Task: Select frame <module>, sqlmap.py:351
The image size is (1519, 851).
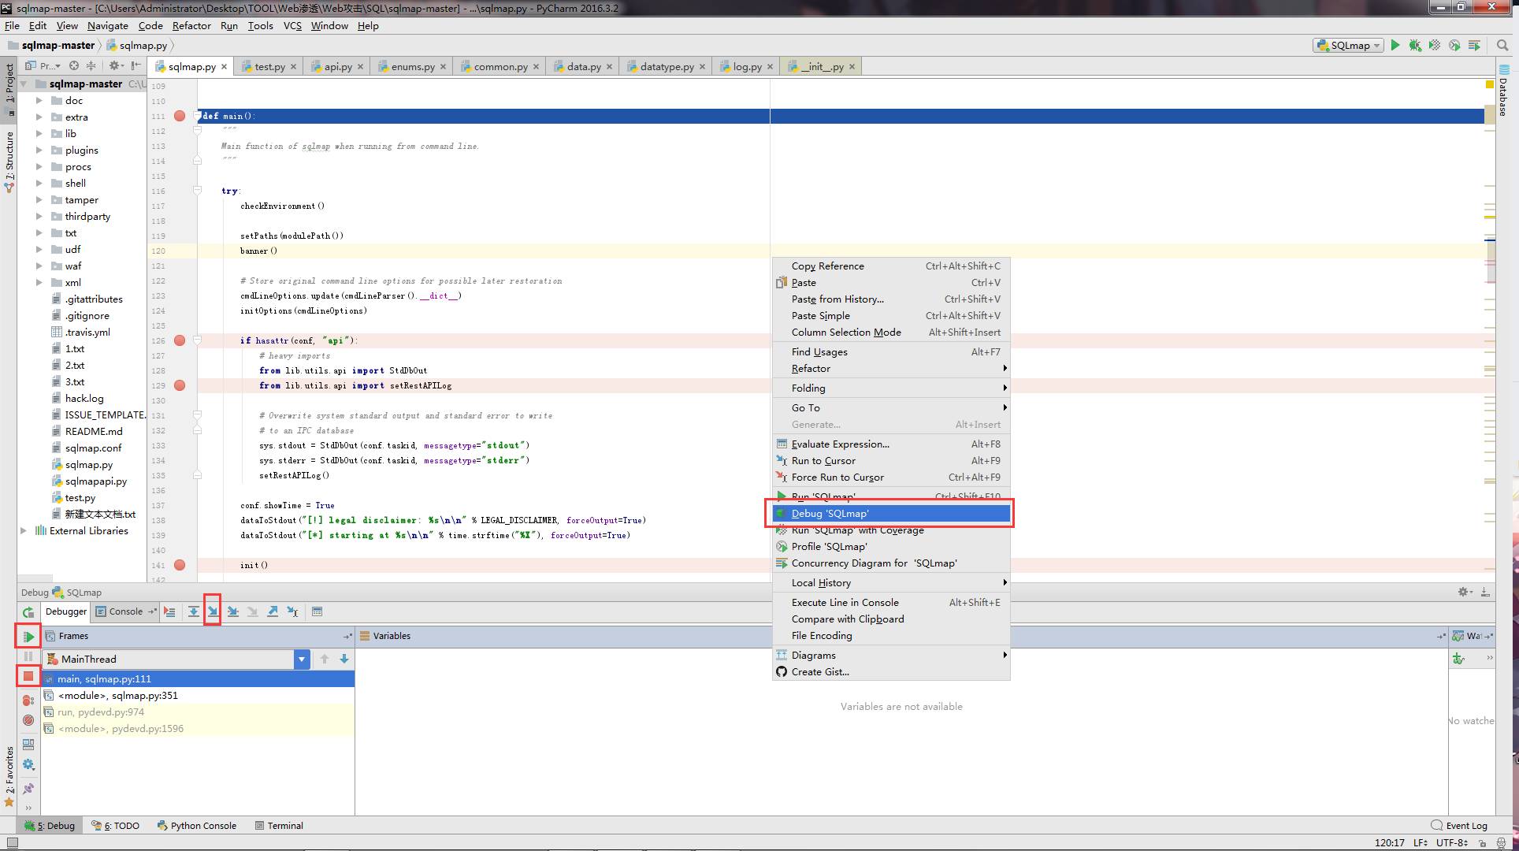Action: [x=197, y=696]
